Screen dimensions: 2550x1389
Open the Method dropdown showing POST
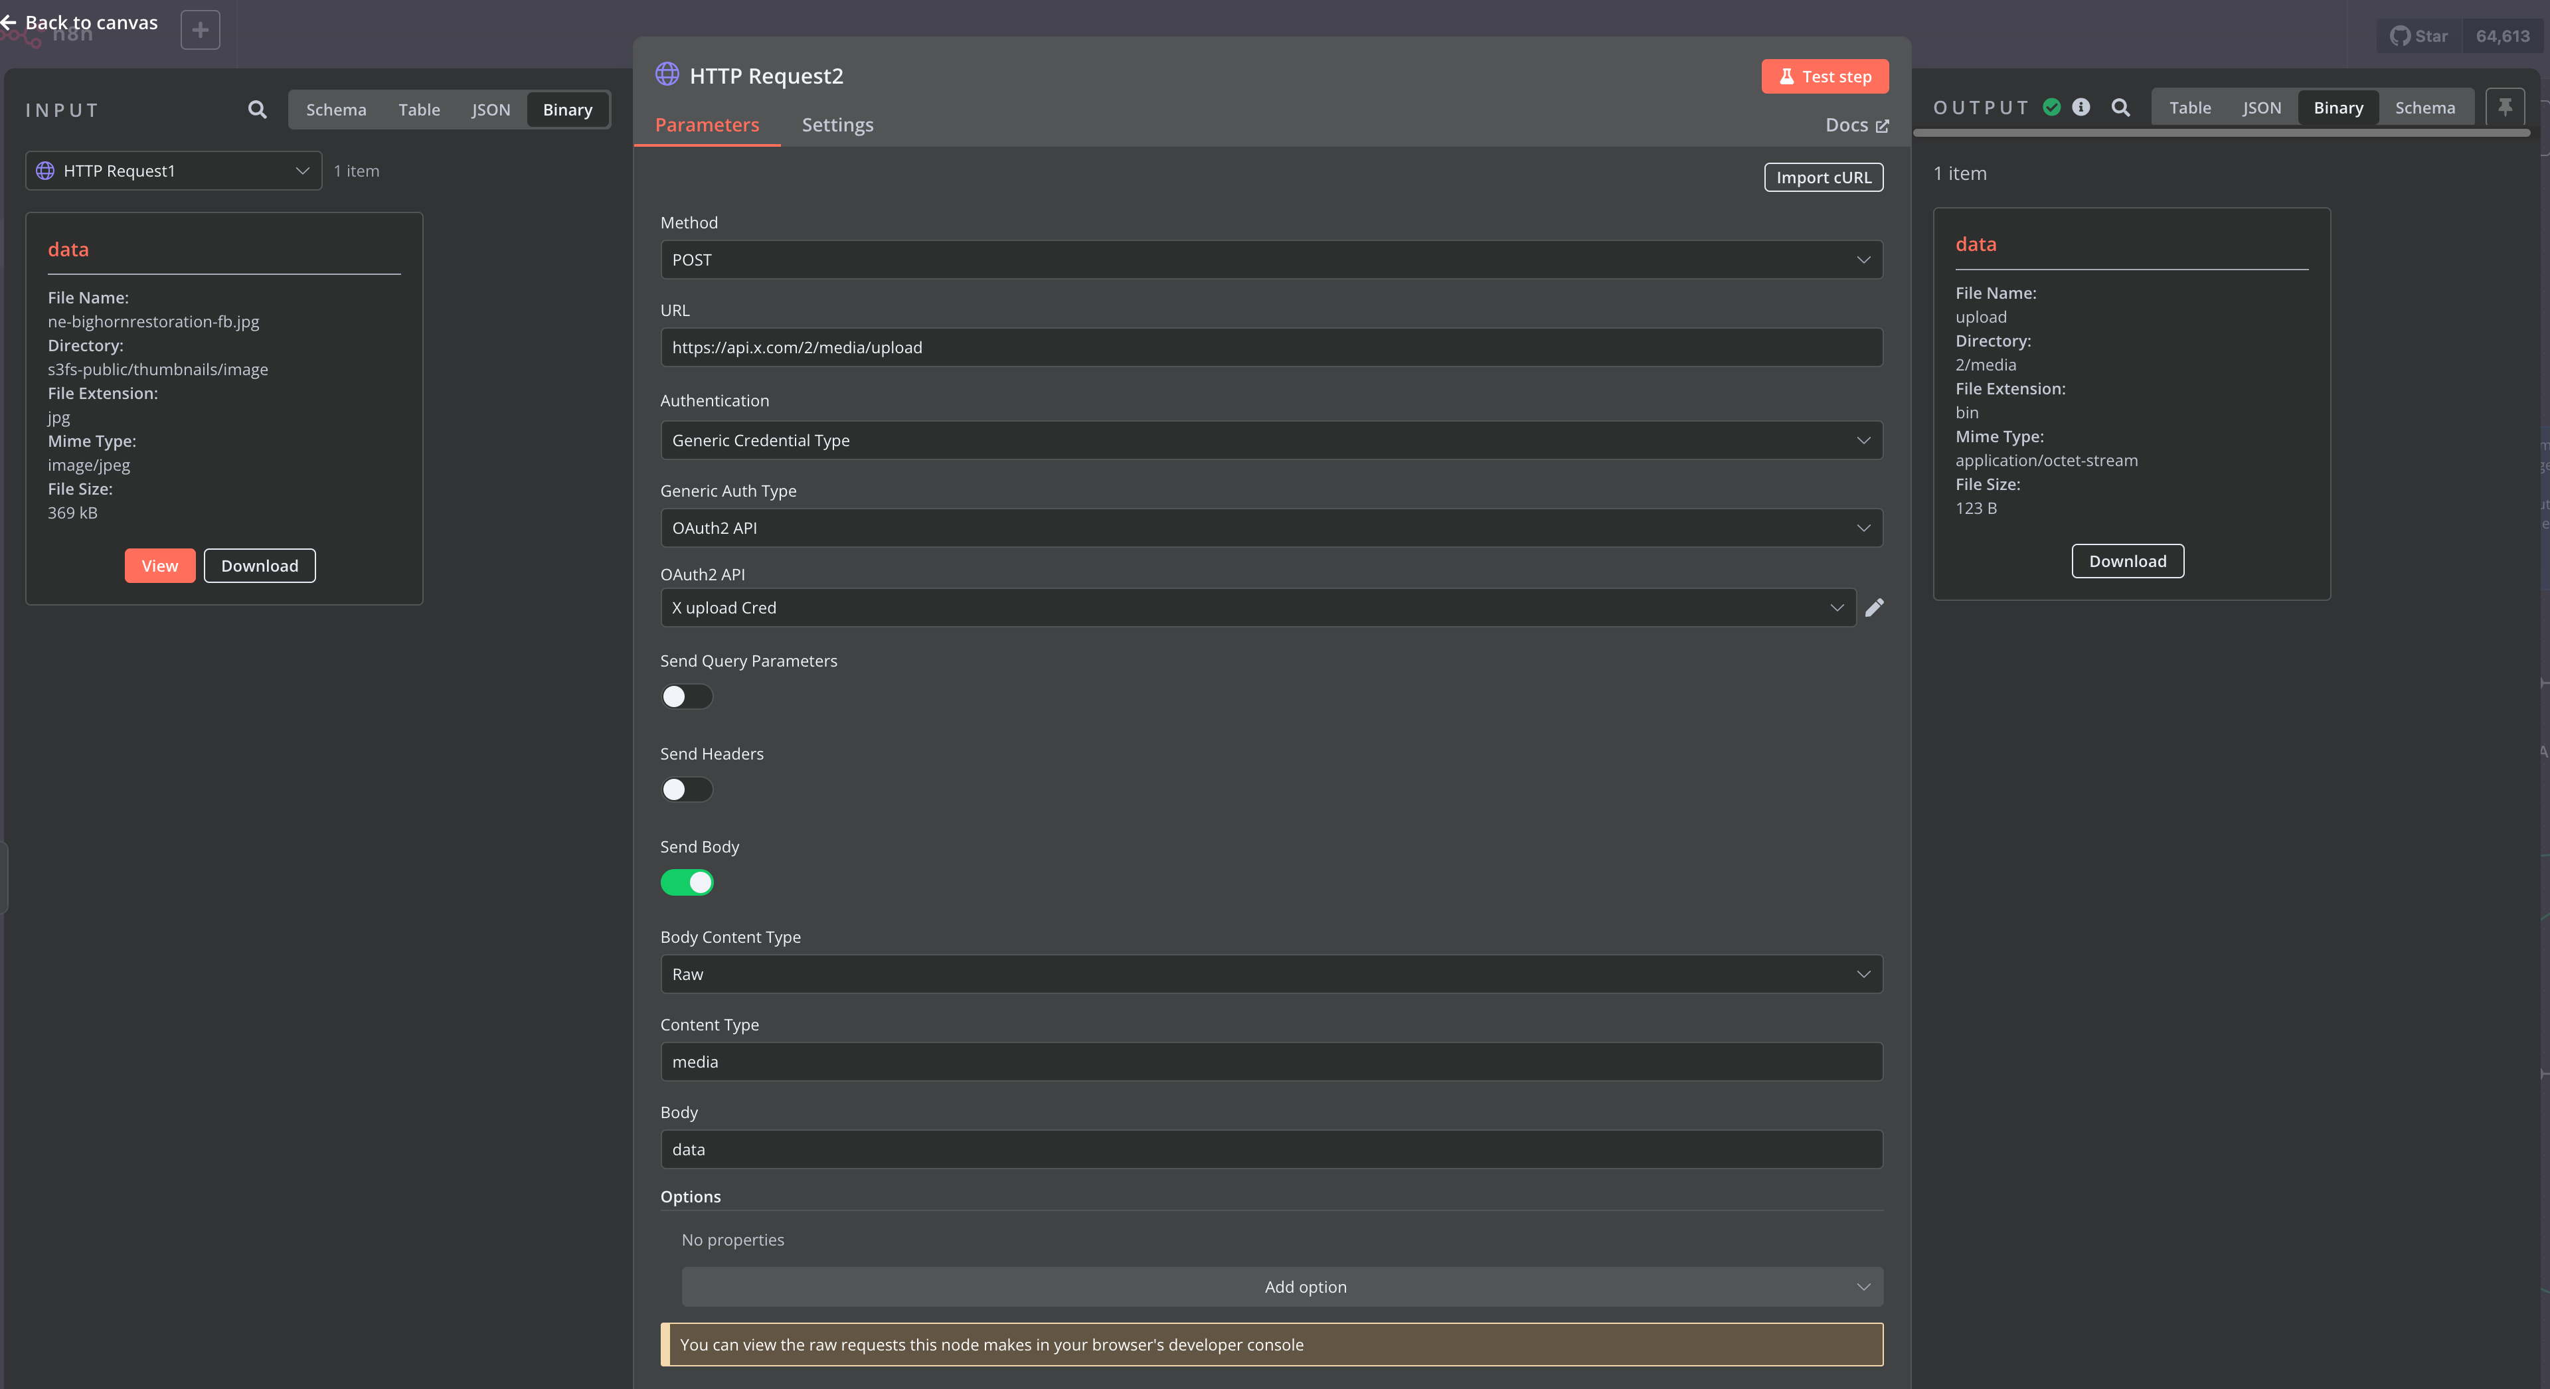click(1271, 260)
